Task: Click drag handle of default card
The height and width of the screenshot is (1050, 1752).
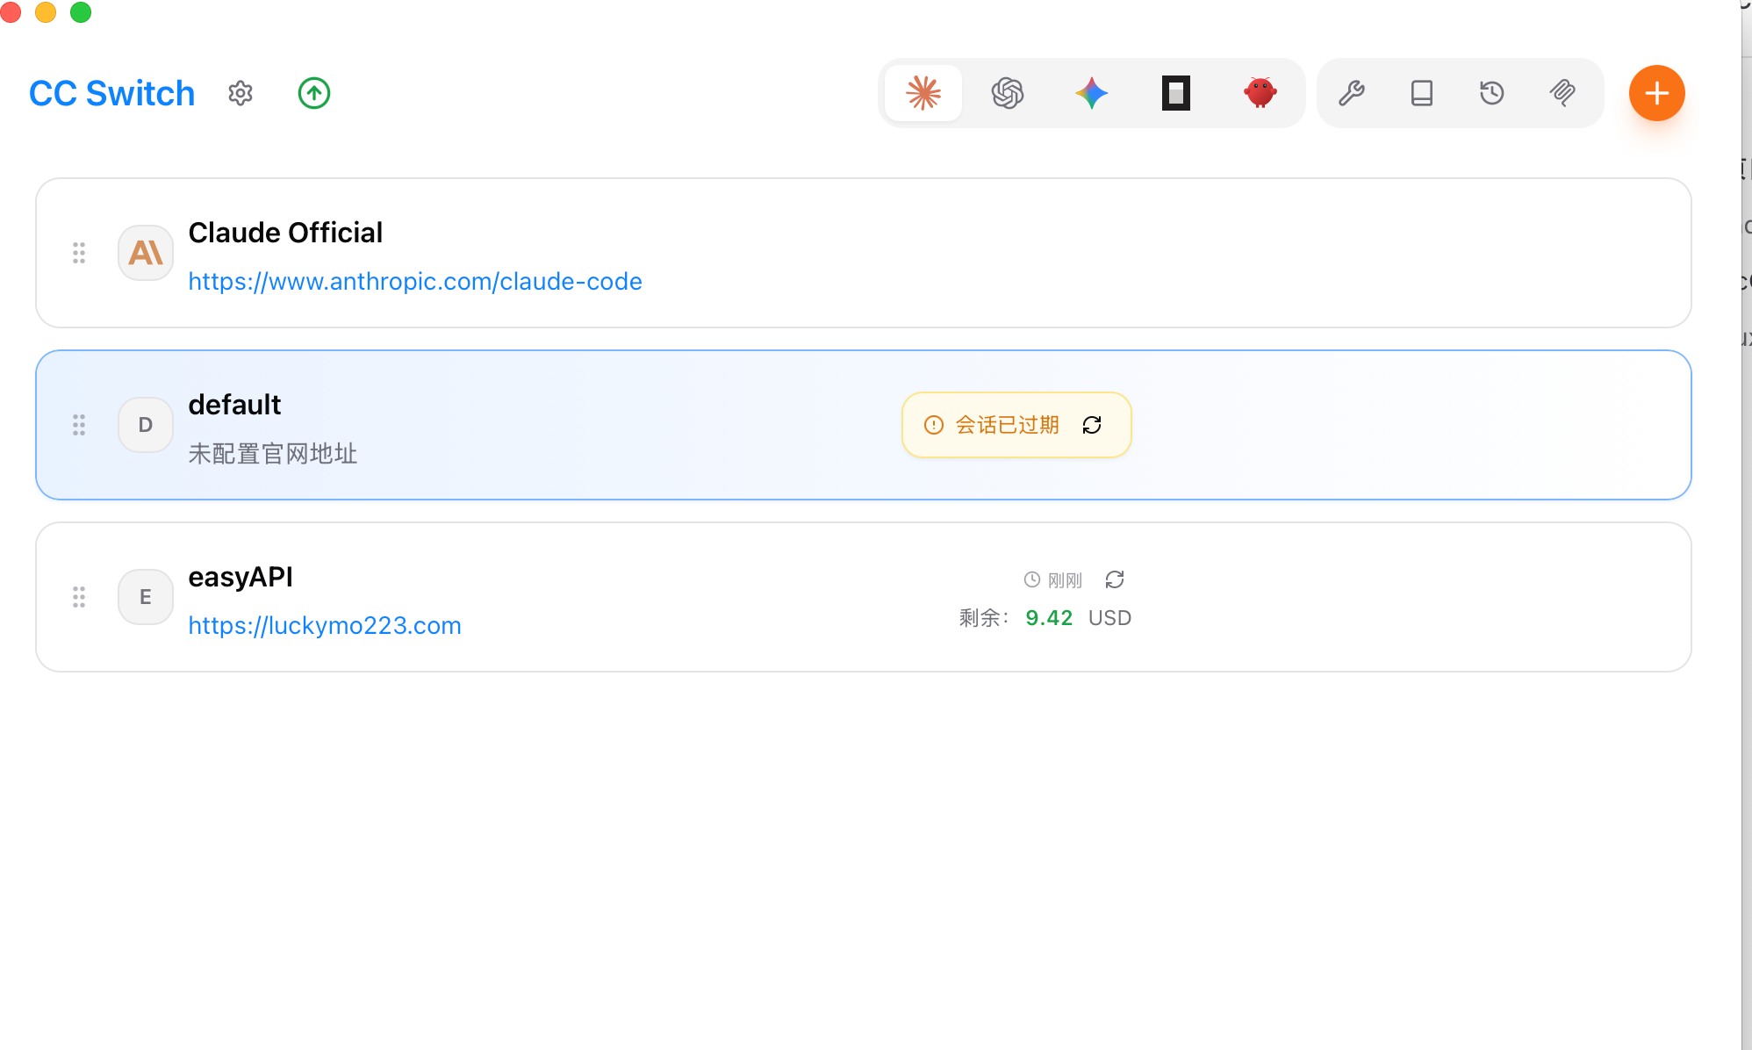Action: pyautogui.click(x=79, y=425)
